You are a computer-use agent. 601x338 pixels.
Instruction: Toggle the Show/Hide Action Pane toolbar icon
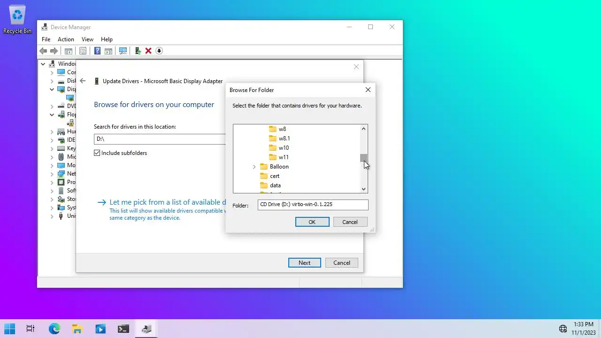[x=108, y=51]
